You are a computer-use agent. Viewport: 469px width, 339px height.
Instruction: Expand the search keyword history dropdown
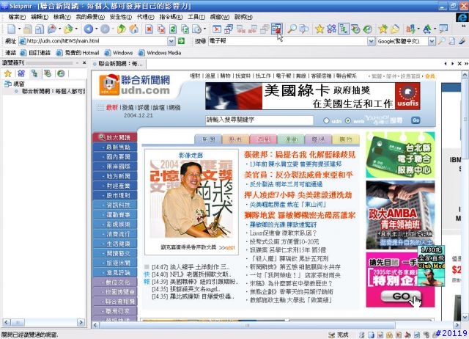tap(372, 41)
